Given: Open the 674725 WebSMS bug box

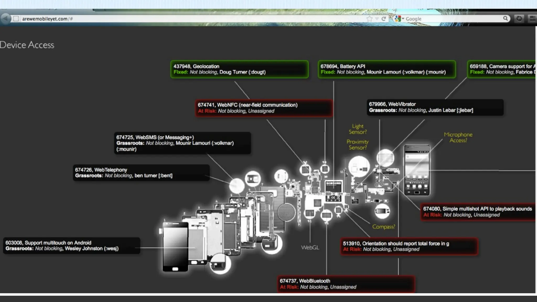Looking at the screenshot, I should (x=182, y=143).
